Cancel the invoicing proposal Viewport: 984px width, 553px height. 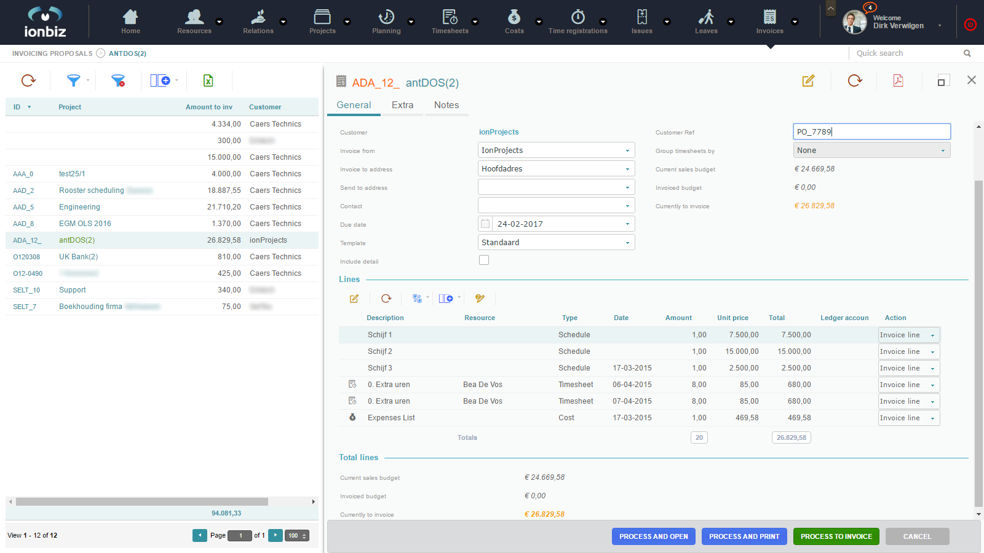[917, 536]
